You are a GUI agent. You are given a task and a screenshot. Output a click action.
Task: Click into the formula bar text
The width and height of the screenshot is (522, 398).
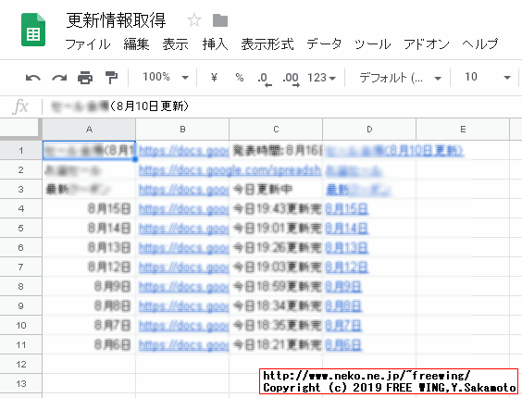click(x=119, y=106)
